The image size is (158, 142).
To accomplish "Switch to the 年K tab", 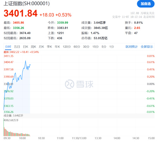I will (x=57, y=47).
